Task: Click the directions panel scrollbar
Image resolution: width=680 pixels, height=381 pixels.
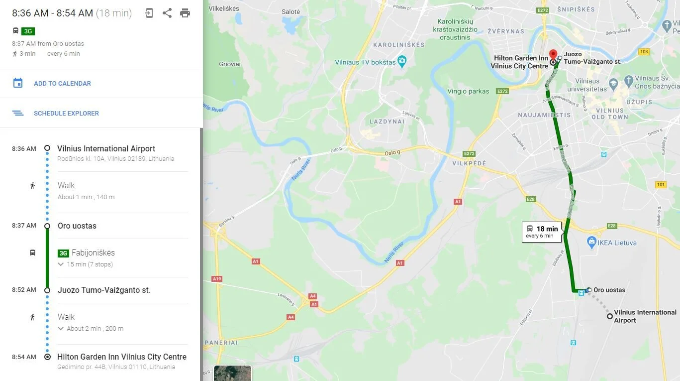Action: pos(201,254)
